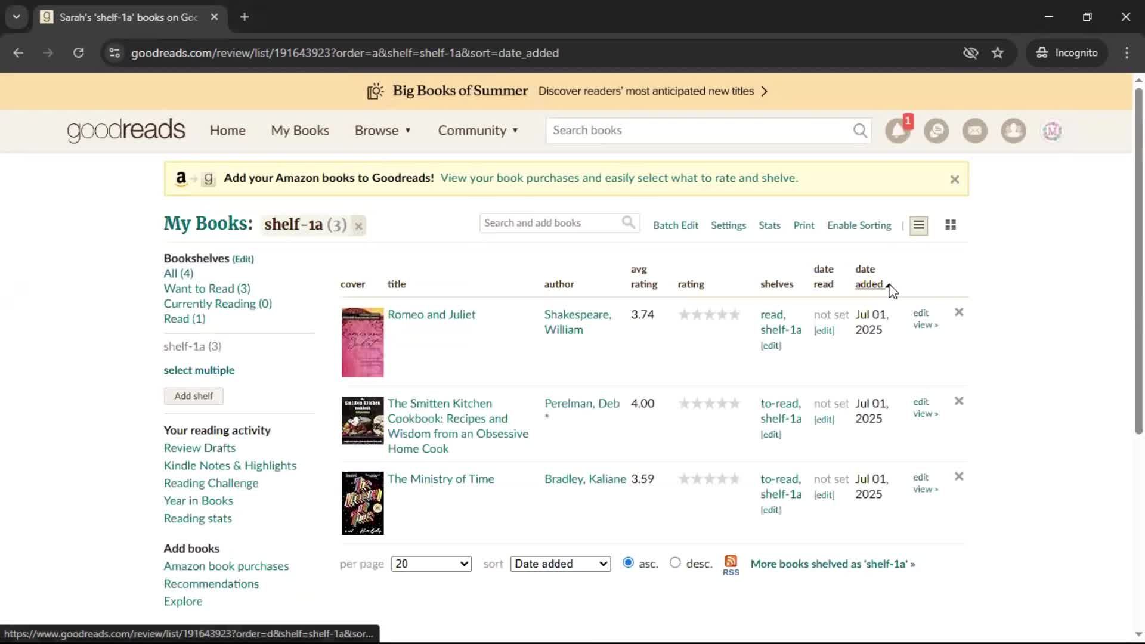Open the tab search dropdown arrow
The height and width of the screenshot is (644, 1145).
tap(16, 17)
